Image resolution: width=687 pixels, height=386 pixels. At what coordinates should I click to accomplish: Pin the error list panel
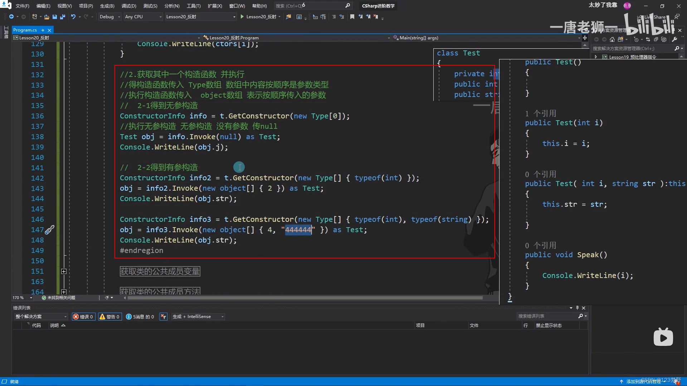coord(577,308)
